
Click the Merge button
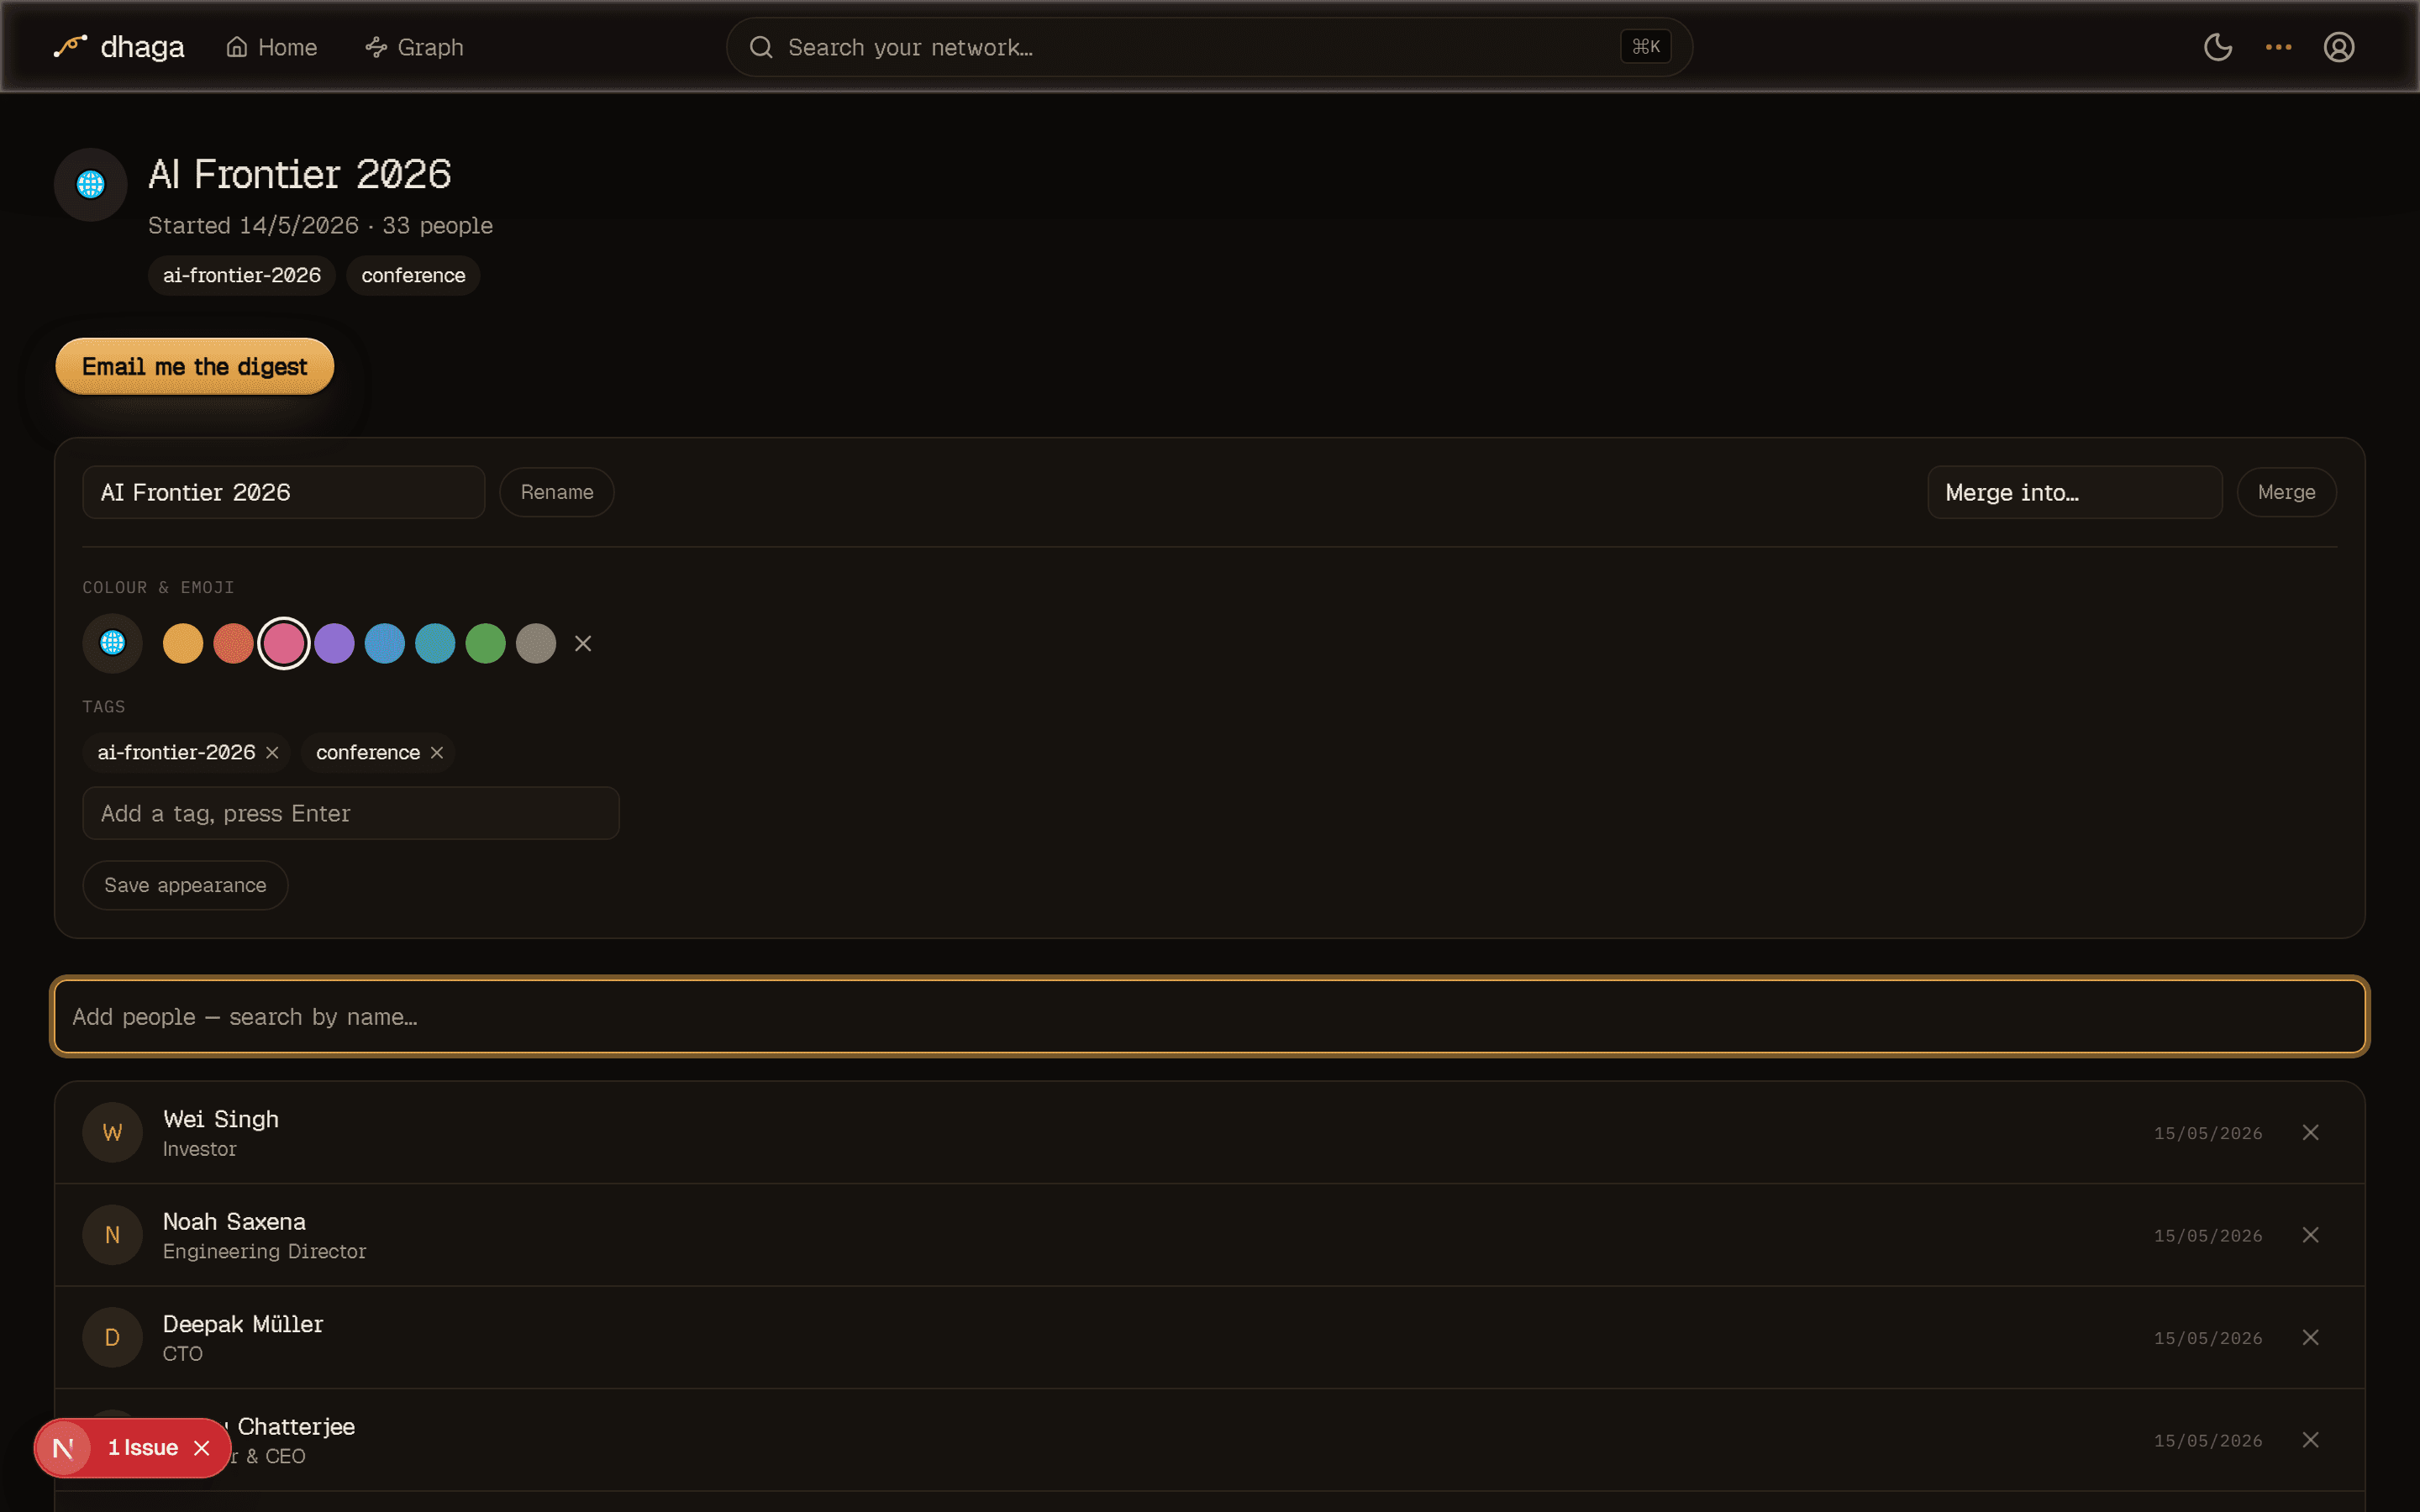[2286, 492]
